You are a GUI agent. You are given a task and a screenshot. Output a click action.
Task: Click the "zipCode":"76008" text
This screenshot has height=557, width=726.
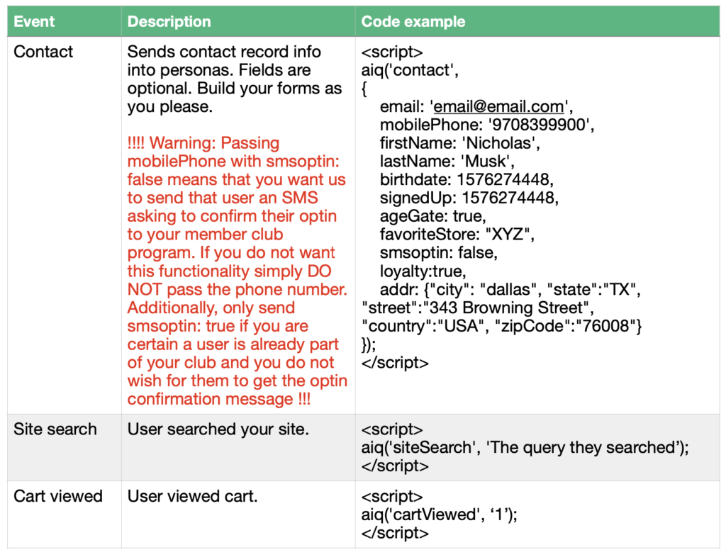coord(569,326)
